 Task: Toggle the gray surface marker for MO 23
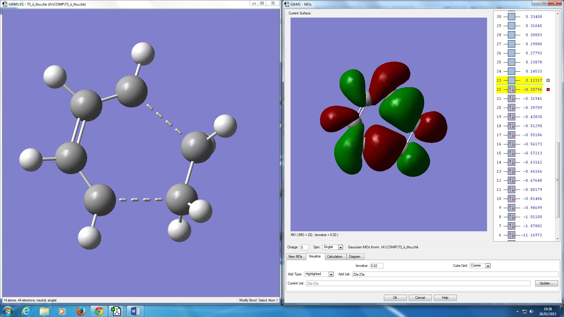pos(548,80)
